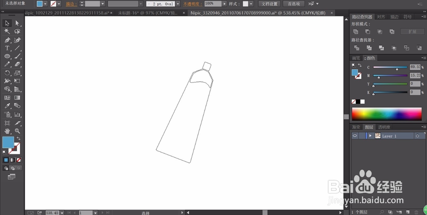Screen dimensions: 427x215
Task: Open the 渐变 (Gradient) panel tab
Action: click(x=356, y=127)
